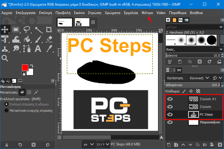
Task: Open the Επεξεργασία menu
Action: pyautogui.click(x=26, y=13)
